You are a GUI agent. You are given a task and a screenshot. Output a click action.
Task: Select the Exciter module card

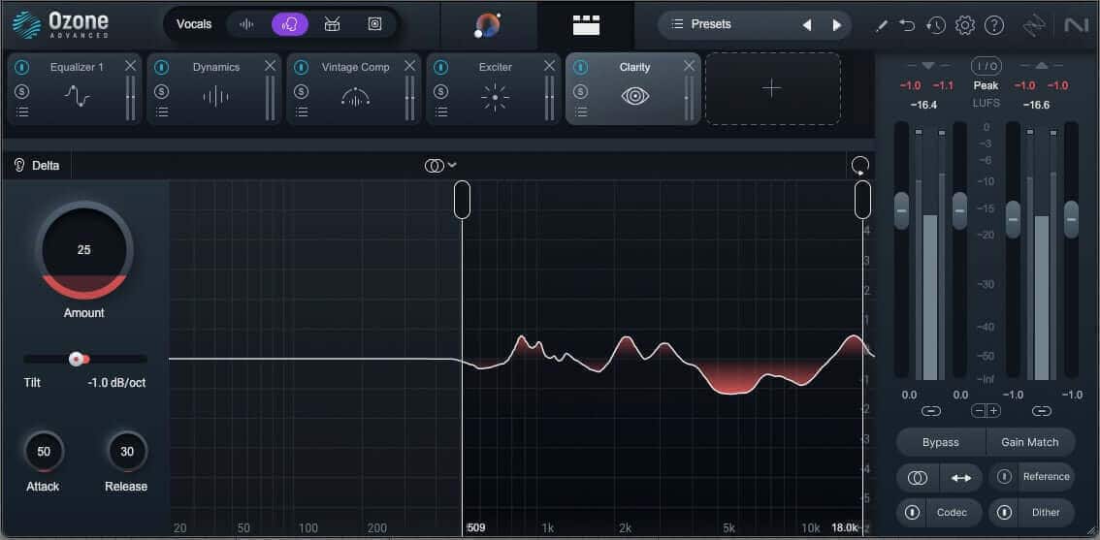[x=493, y=89]
